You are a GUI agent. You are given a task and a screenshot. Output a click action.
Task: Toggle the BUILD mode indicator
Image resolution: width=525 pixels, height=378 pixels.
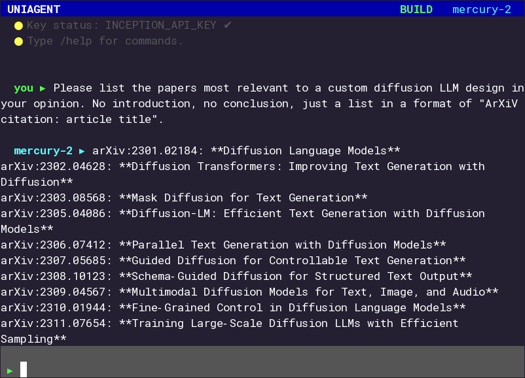point(416,9)
